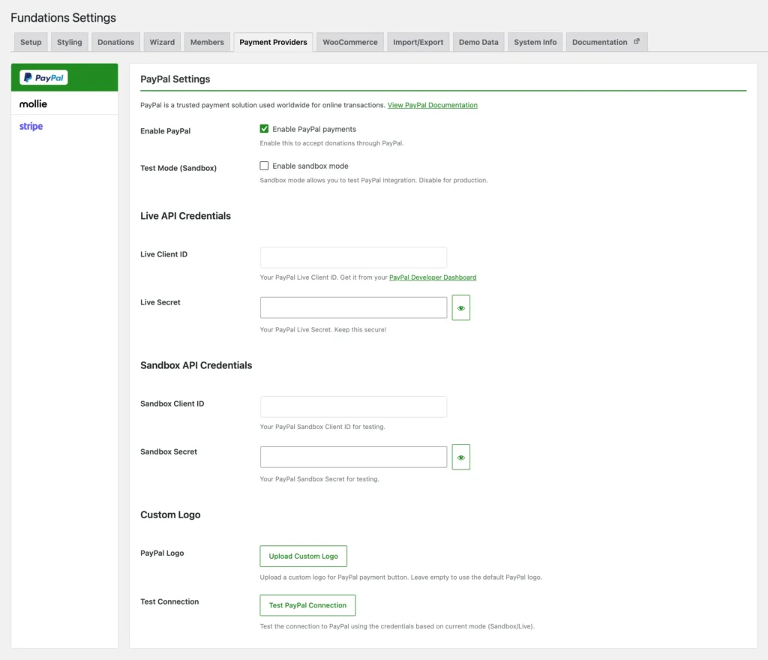The height and width of the screenshot is (660, 768).
Task: Uncheck Enable PayPal payments checkbox
Action: pos(264,129)
